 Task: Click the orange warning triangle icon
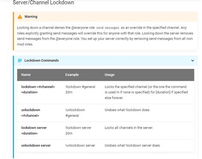[x=20, y=17]
